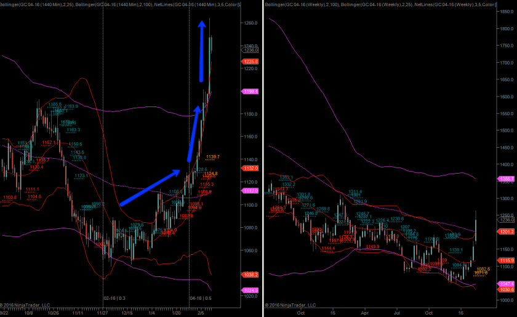Click the red 1148.9 label on weekly chart

[372, 246]
